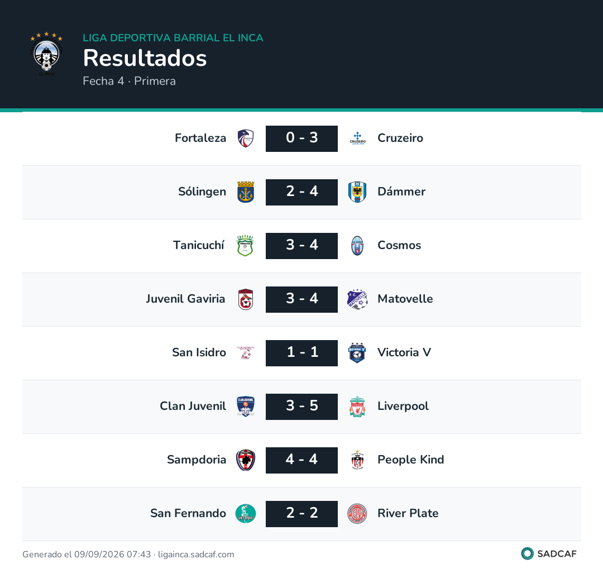Click the Tanicuchí green shield logo
Image resolution: width=603 pixels, height=583 pixels.
point(245,245)
